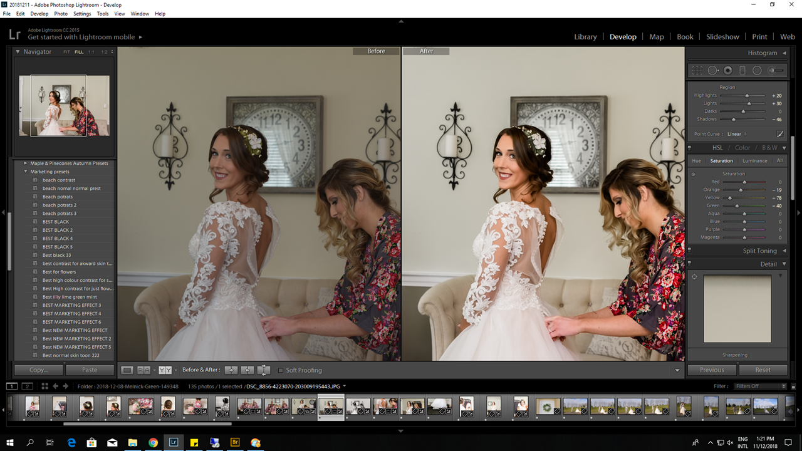
Task: Click the Reset button
Action: pyautogui.click(x=763, y=370)
